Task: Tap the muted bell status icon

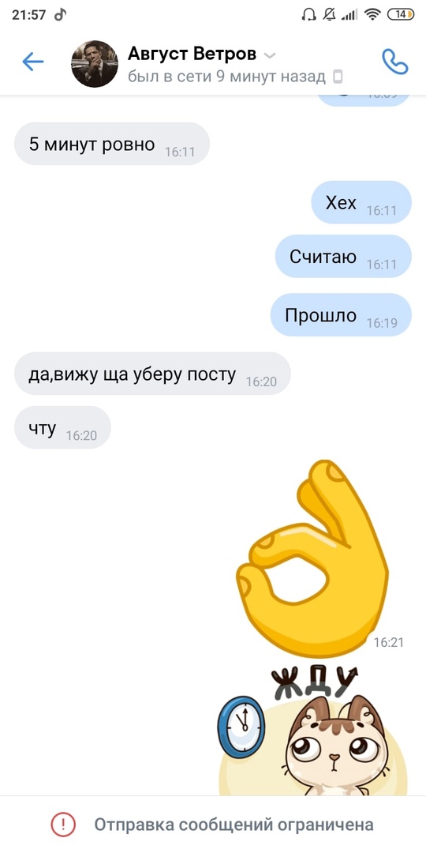Action: tap(329, 15)
